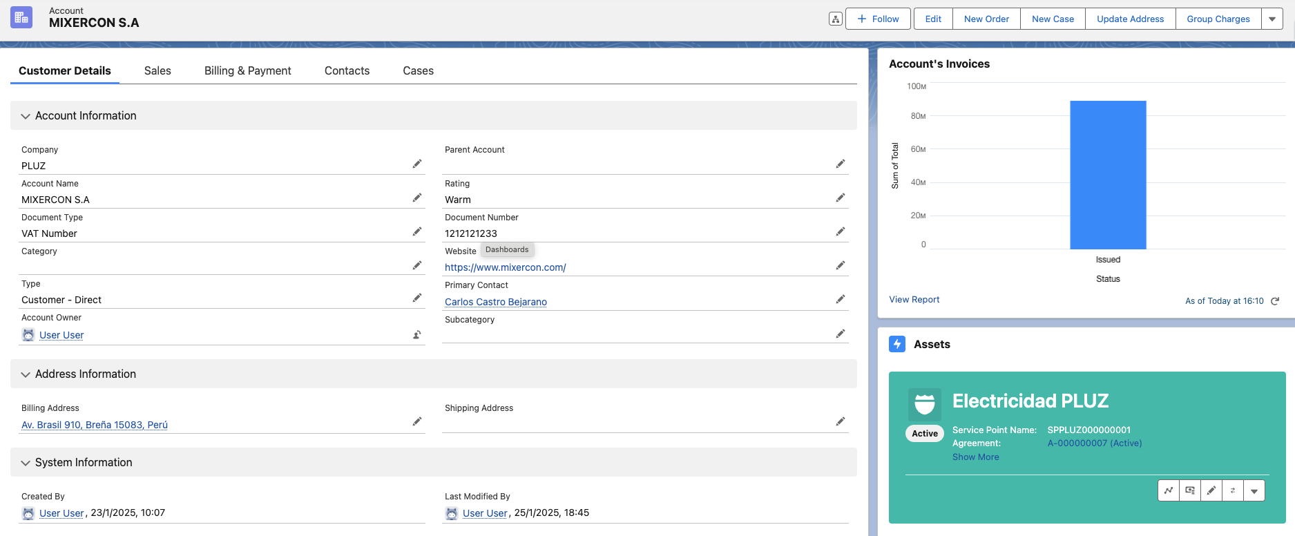Click the New Order button
The height and width of the screenshot is (536, 1295).
pyautogui.click(x=986, y=19)
